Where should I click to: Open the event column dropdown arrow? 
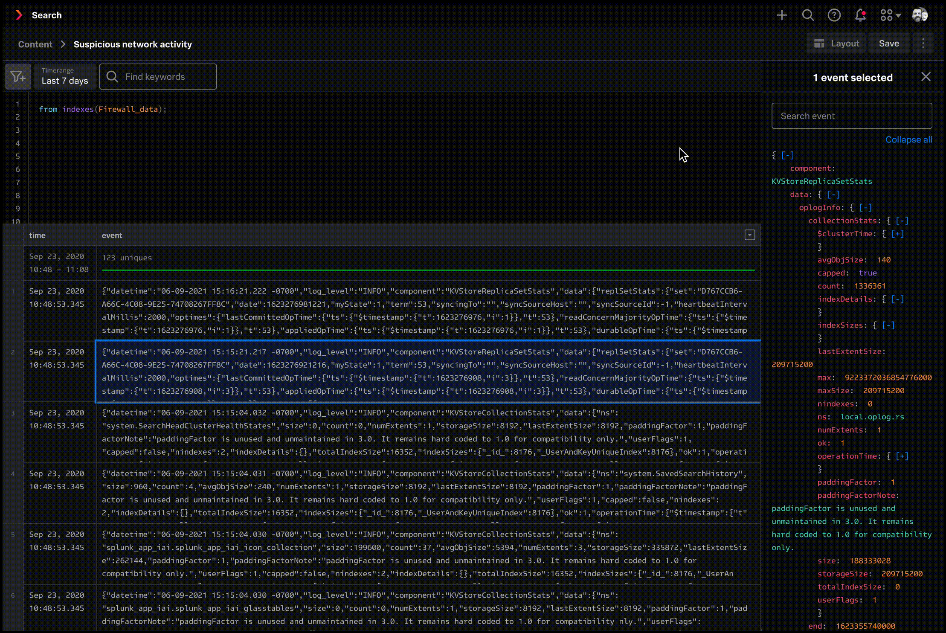coord(749,235)
